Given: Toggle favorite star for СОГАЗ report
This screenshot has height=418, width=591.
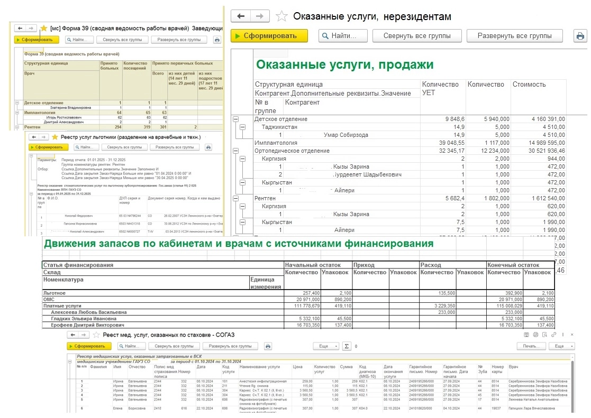Looking at the screenshot, I should 96,335.
